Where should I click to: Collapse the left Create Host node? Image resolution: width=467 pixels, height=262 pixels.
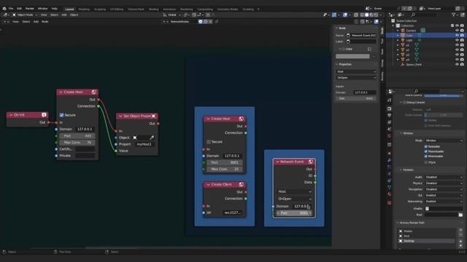pos(61,92)
